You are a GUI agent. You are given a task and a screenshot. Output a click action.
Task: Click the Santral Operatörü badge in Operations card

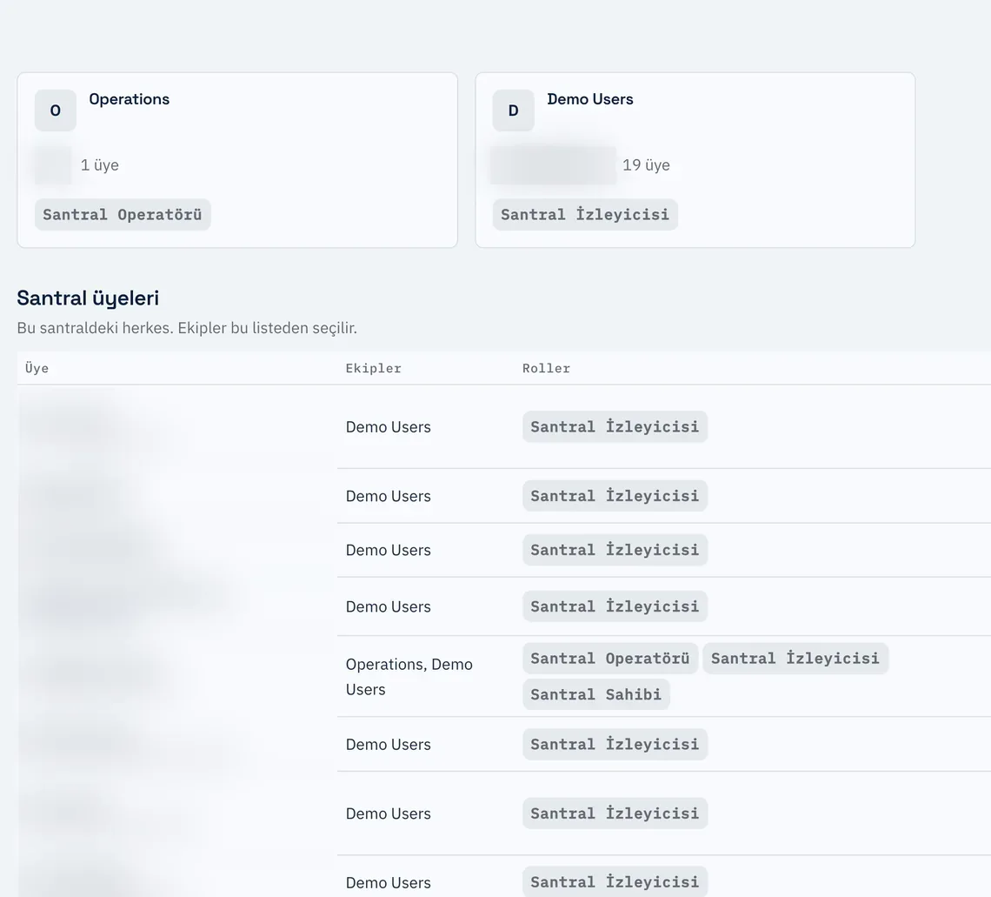(x=123, y=214)
